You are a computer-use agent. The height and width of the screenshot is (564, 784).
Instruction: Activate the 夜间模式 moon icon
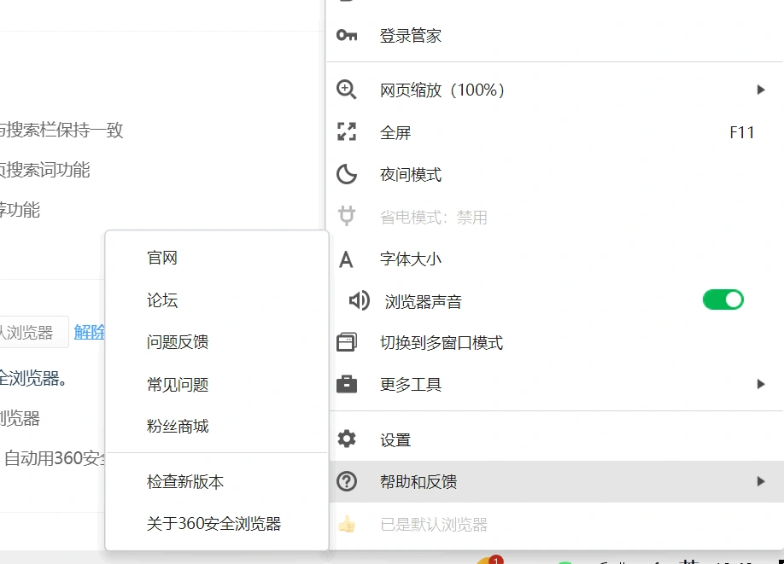point(347,174)
